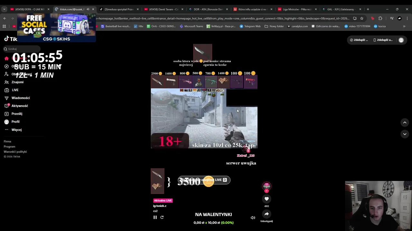
Task: Open Microsoft Teams bookmark
Action: point(191,26)
